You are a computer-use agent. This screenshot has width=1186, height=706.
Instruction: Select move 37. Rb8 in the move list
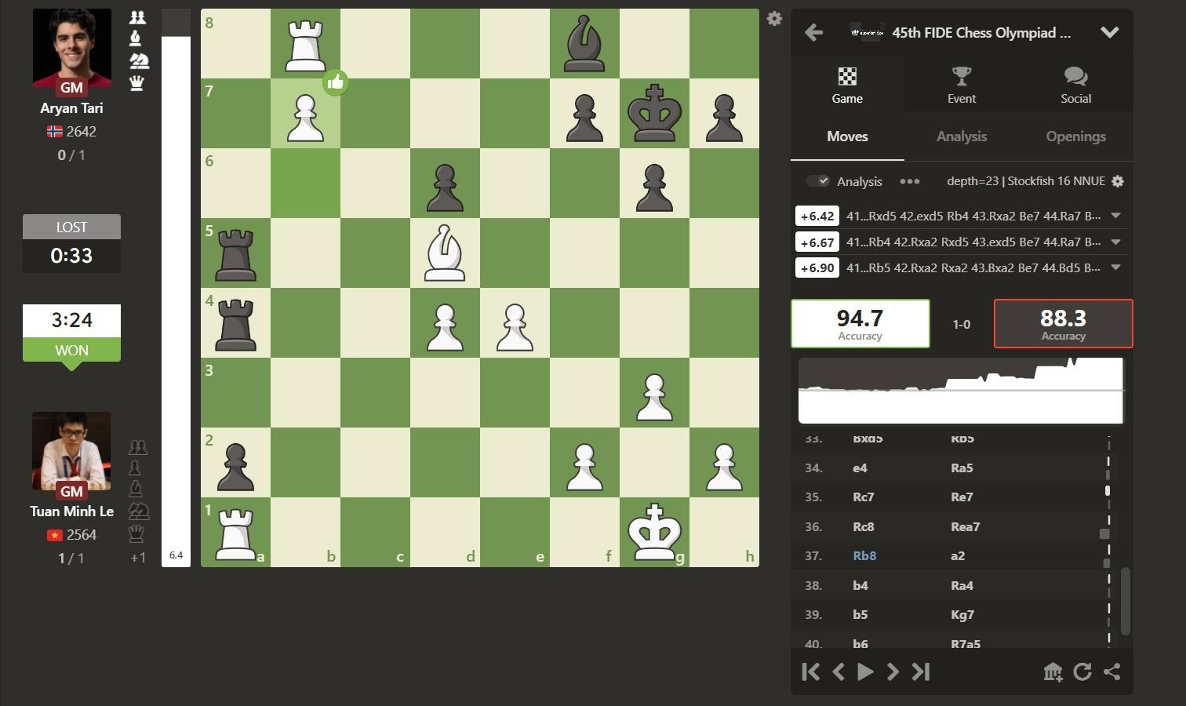[864, 556]
